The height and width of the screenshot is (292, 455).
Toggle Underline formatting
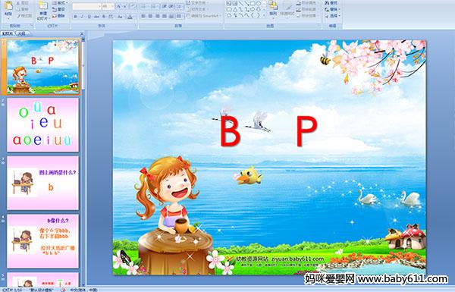pos(89,17)
